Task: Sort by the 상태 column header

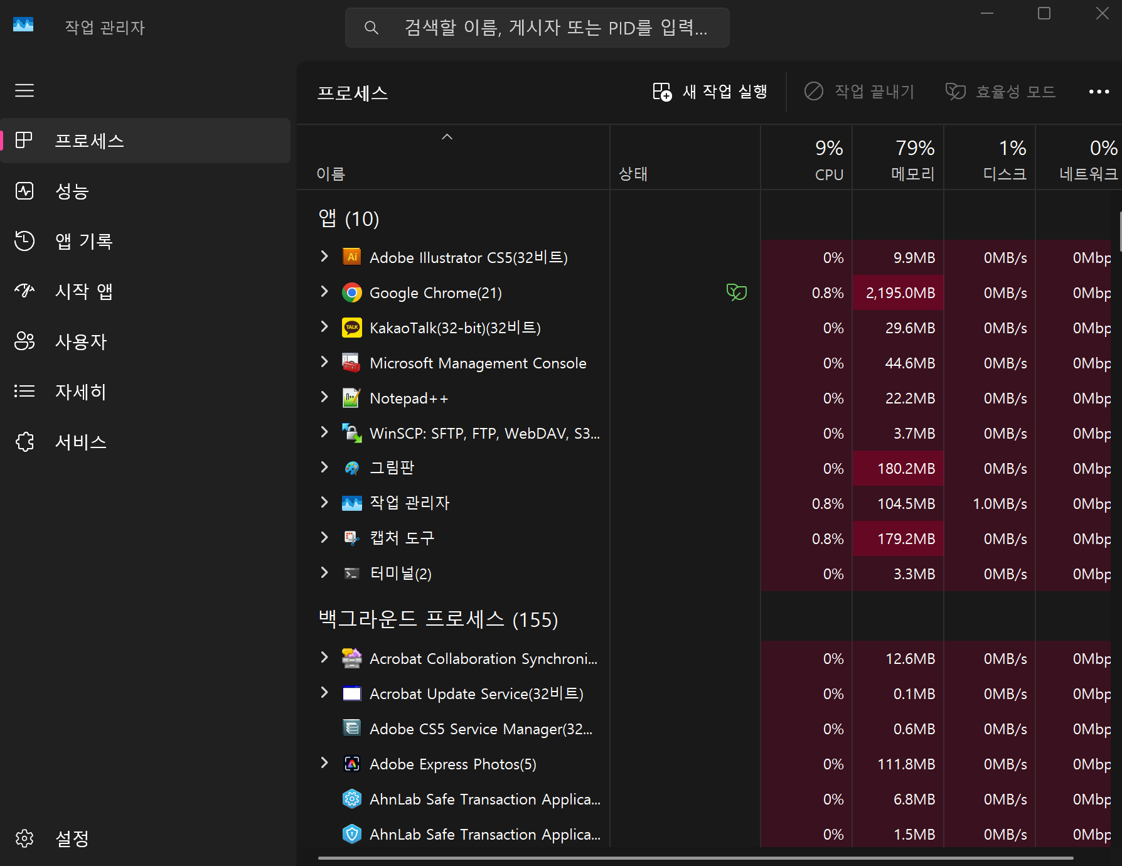Action: pos(685,158)
